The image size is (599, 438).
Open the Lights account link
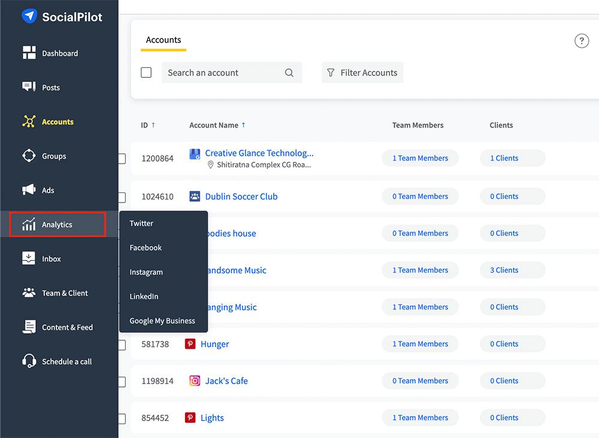click(212, 418)
